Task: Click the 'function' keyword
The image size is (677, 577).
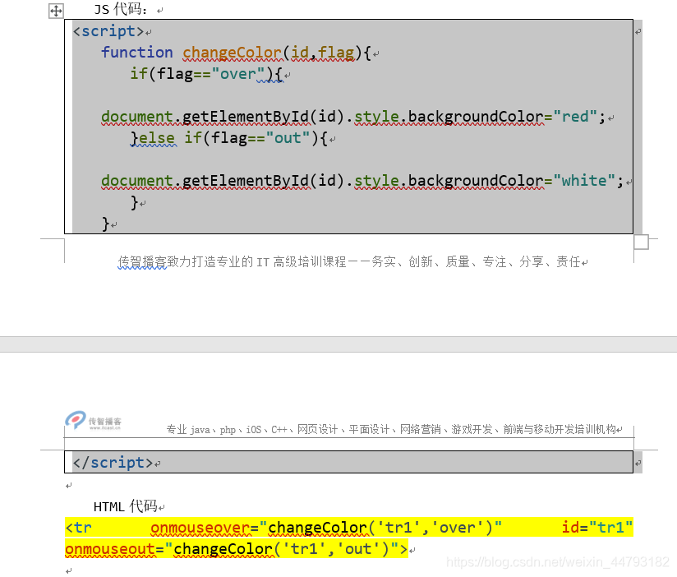Action: tap(137, 53)
